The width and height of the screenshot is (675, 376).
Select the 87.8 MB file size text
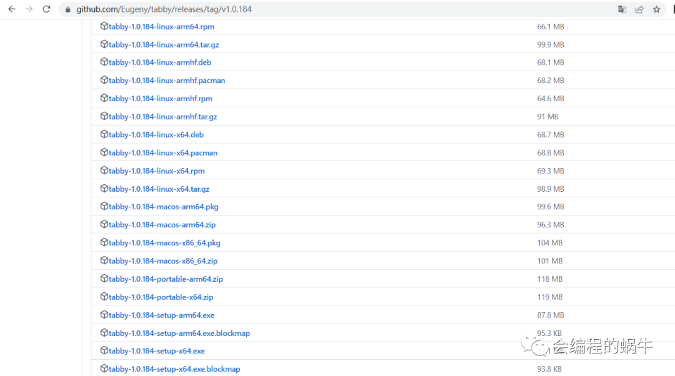coord(551,315)
